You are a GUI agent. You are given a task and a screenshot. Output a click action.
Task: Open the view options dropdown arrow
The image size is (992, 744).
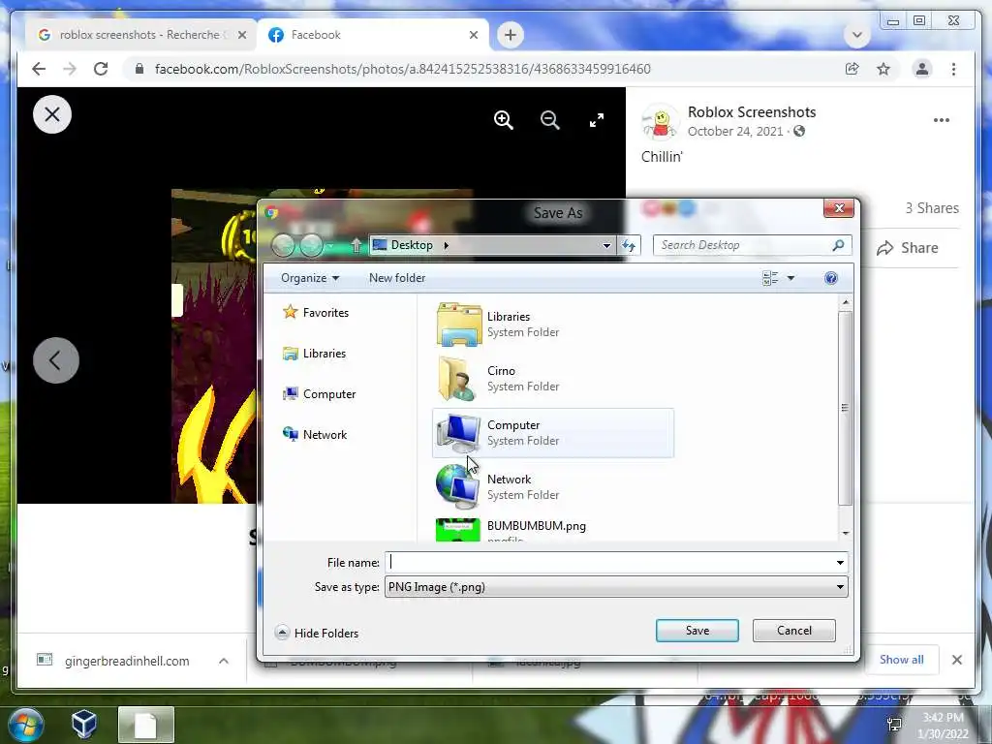coord(790,278)
